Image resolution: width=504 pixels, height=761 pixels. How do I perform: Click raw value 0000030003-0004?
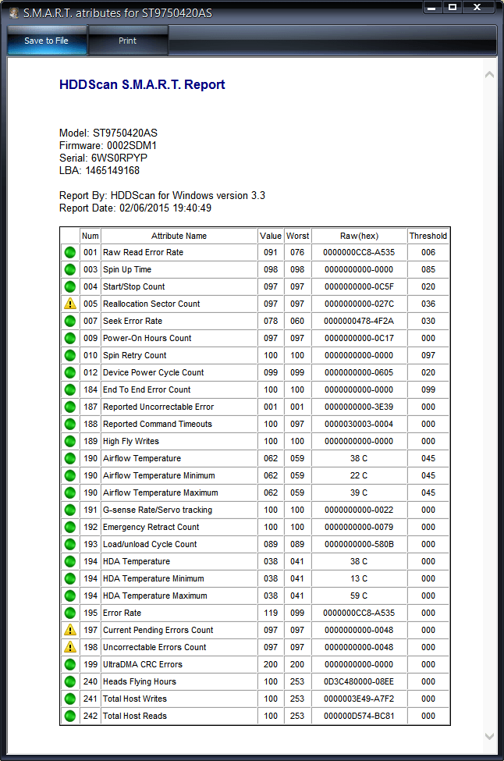[x=359, y=424]
